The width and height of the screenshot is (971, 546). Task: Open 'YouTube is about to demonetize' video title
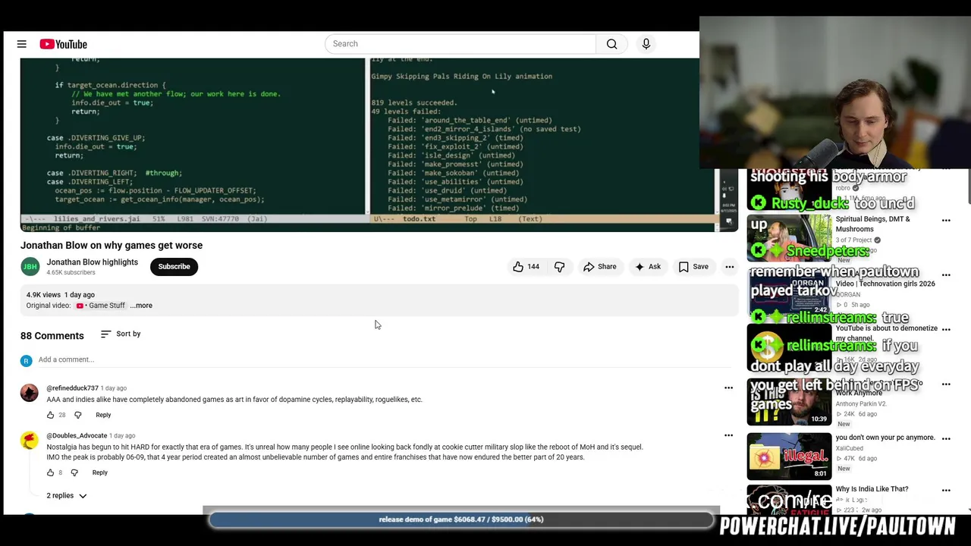tap(886, 333)
